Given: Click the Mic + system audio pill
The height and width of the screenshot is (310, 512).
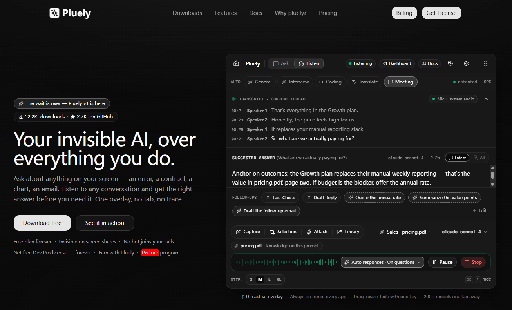Looking at the screenshot, I should [453, 99].
